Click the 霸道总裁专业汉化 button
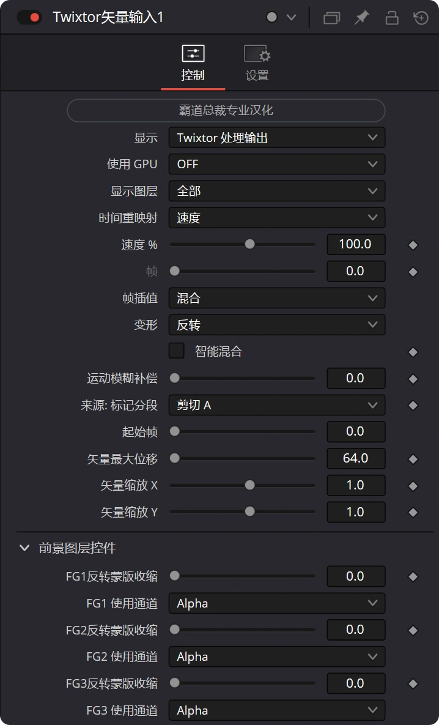Screen dimensions: 439x725 (226, 111)
